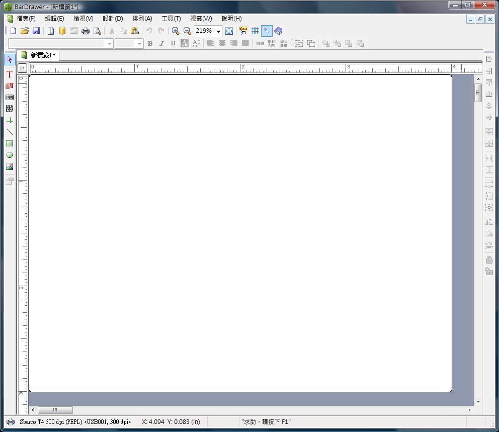Image resolution: width=499 pixels, height=432 pixels.
Task: Open the zoom percentage dropdown
Action: (x=218, y=31)
